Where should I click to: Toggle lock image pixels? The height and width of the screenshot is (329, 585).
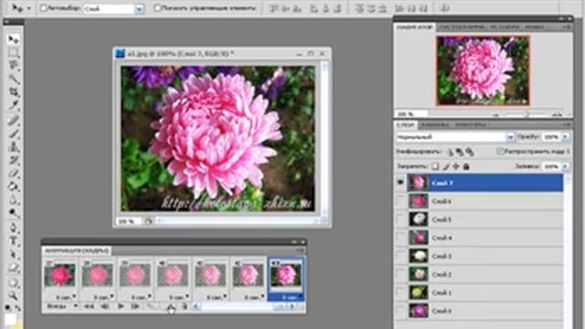[446, 166]
